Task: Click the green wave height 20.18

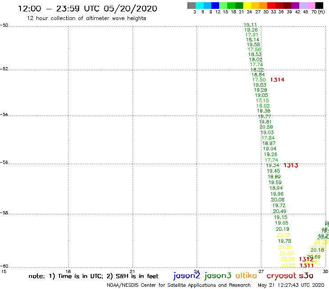Action: [x=317, y=250]
